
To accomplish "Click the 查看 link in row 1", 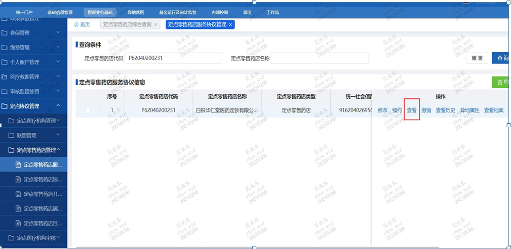I will [412, 111].
